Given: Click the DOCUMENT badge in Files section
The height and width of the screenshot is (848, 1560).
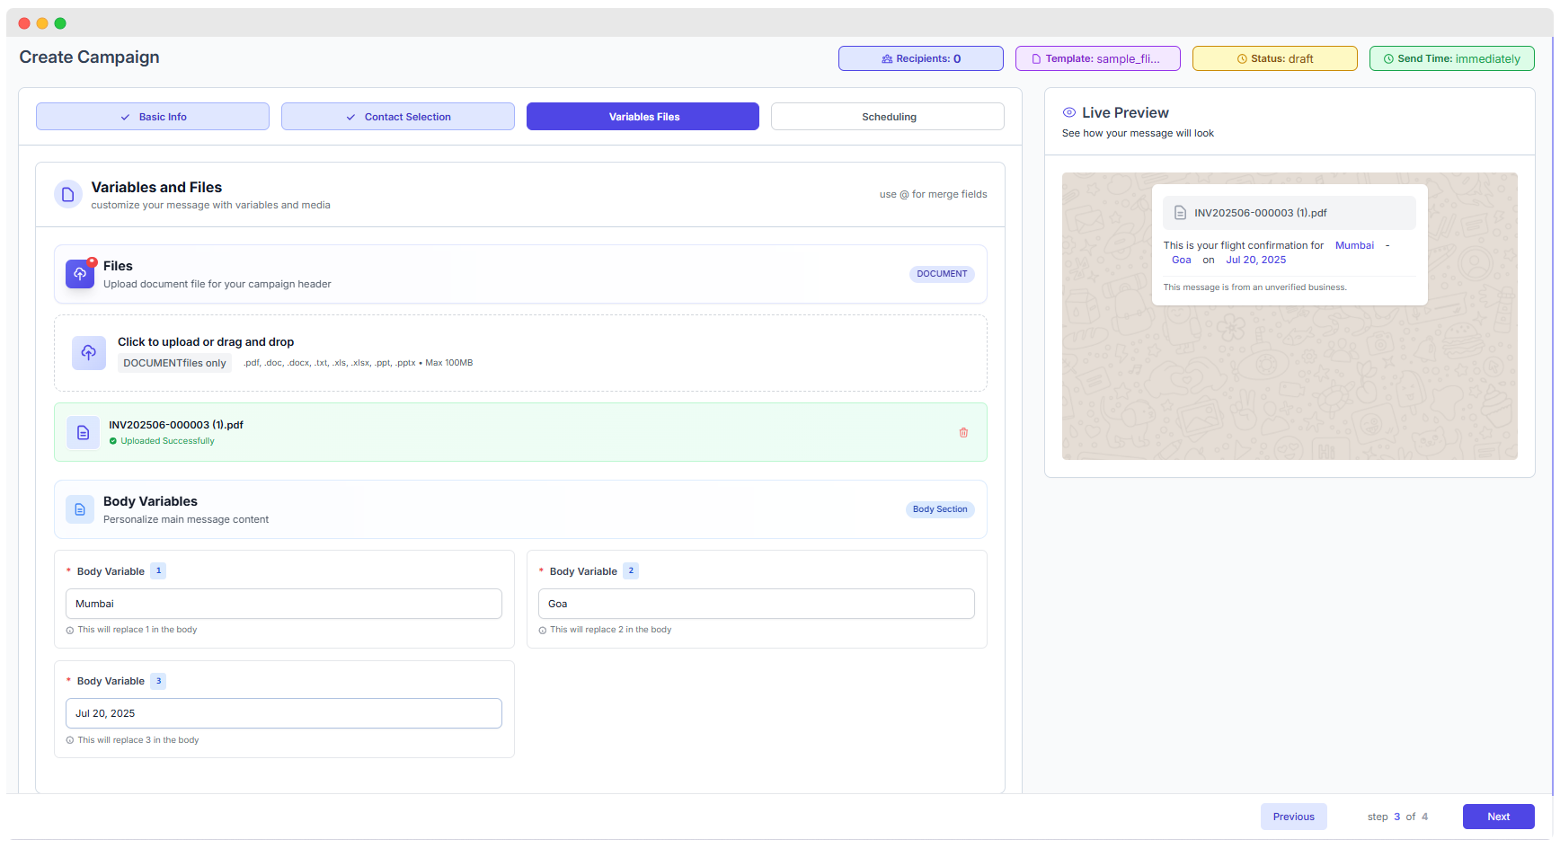Looking at the screenshot, I should coord(941,274).
